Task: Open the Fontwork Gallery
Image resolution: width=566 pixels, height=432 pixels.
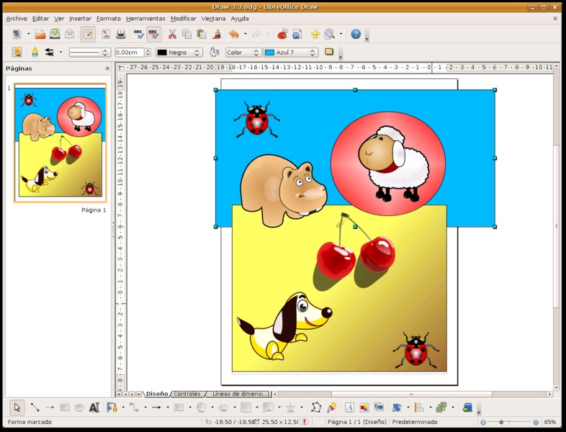Action: pos(349,408)
